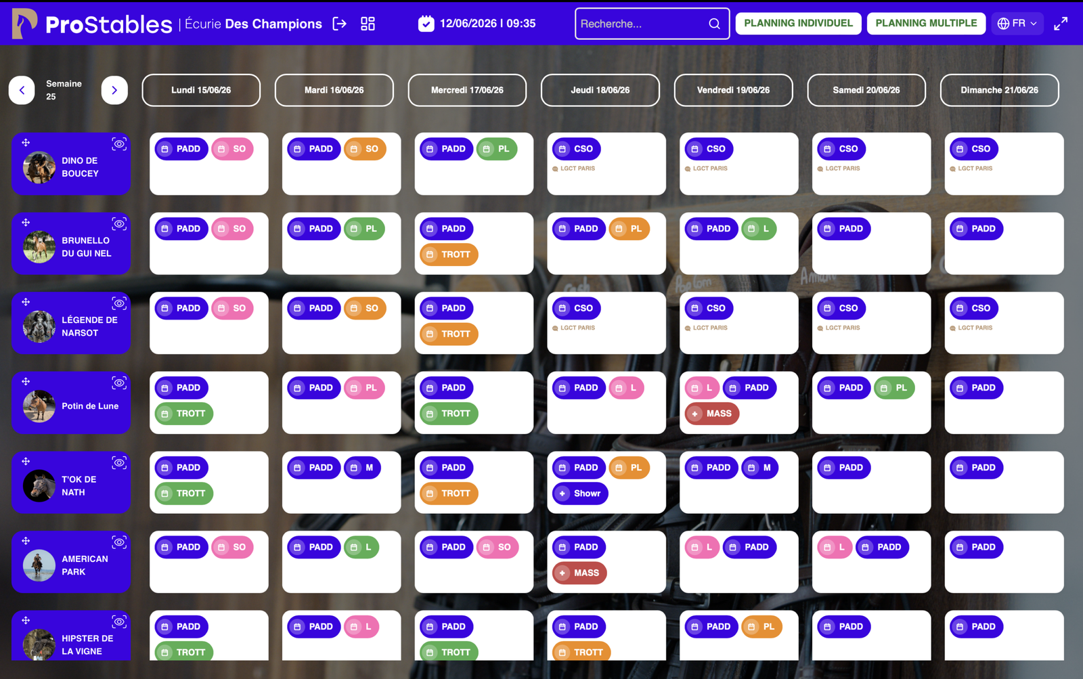Click the orange SO tag for DINO DE BOUCEY Tuesday
Screen dimensions: 1083x679
coord(365,149)
